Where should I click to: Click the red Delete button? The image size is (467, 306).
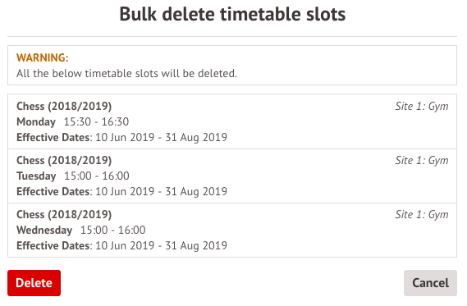pyautogui.click(x=34, y=283)
